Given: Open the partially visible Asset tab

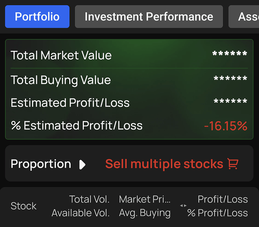Looking at the screenshot, I should (x=244, y=16).
